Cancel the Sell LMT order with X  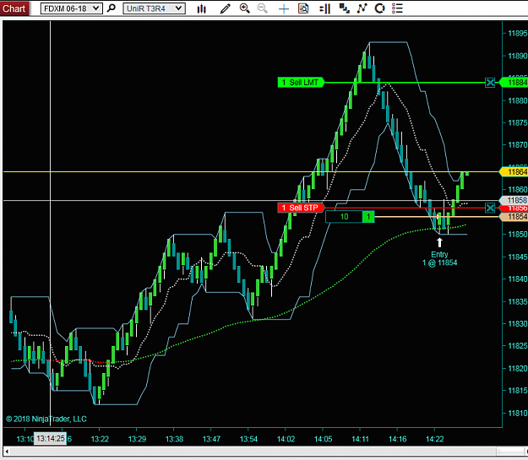pos(490,83)
